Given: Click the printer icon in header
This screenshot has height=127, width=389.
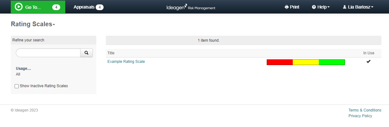Looking at the screenshot, I should [287, 7].
